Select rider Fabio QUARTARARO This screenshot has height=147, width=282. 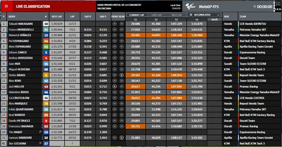pyautogui.click(x=21, y=109)
